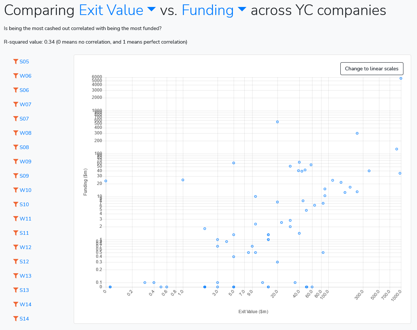Select the filter funnel next to S08
Viewport: 417px width, 330px height.
click(15, 147)
